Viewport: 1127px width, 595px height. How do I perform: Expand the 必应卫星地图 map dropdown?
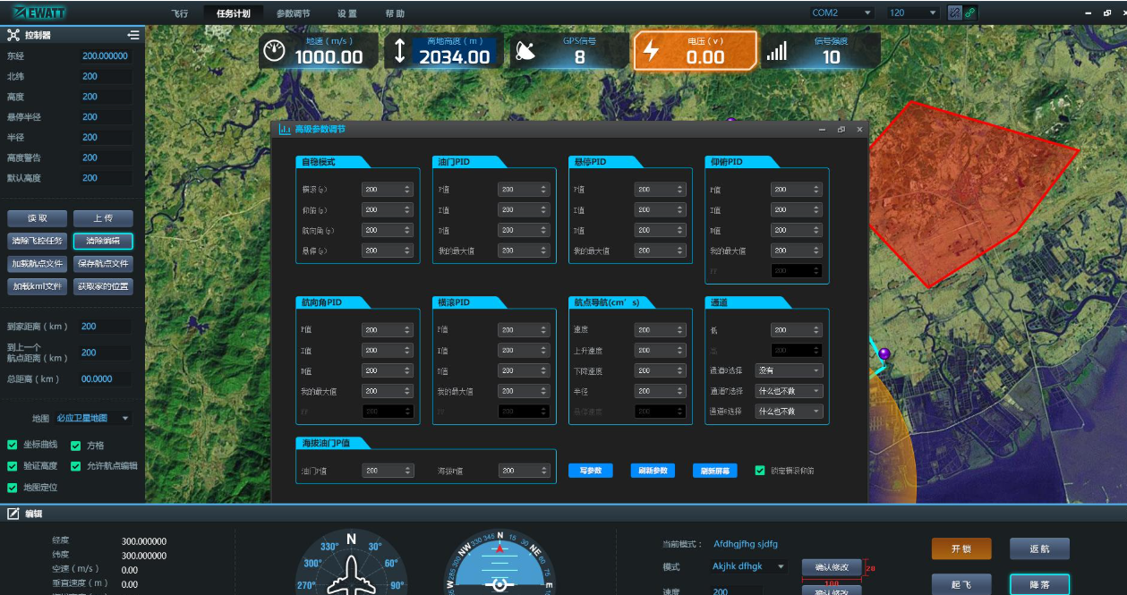pos(93,418)
